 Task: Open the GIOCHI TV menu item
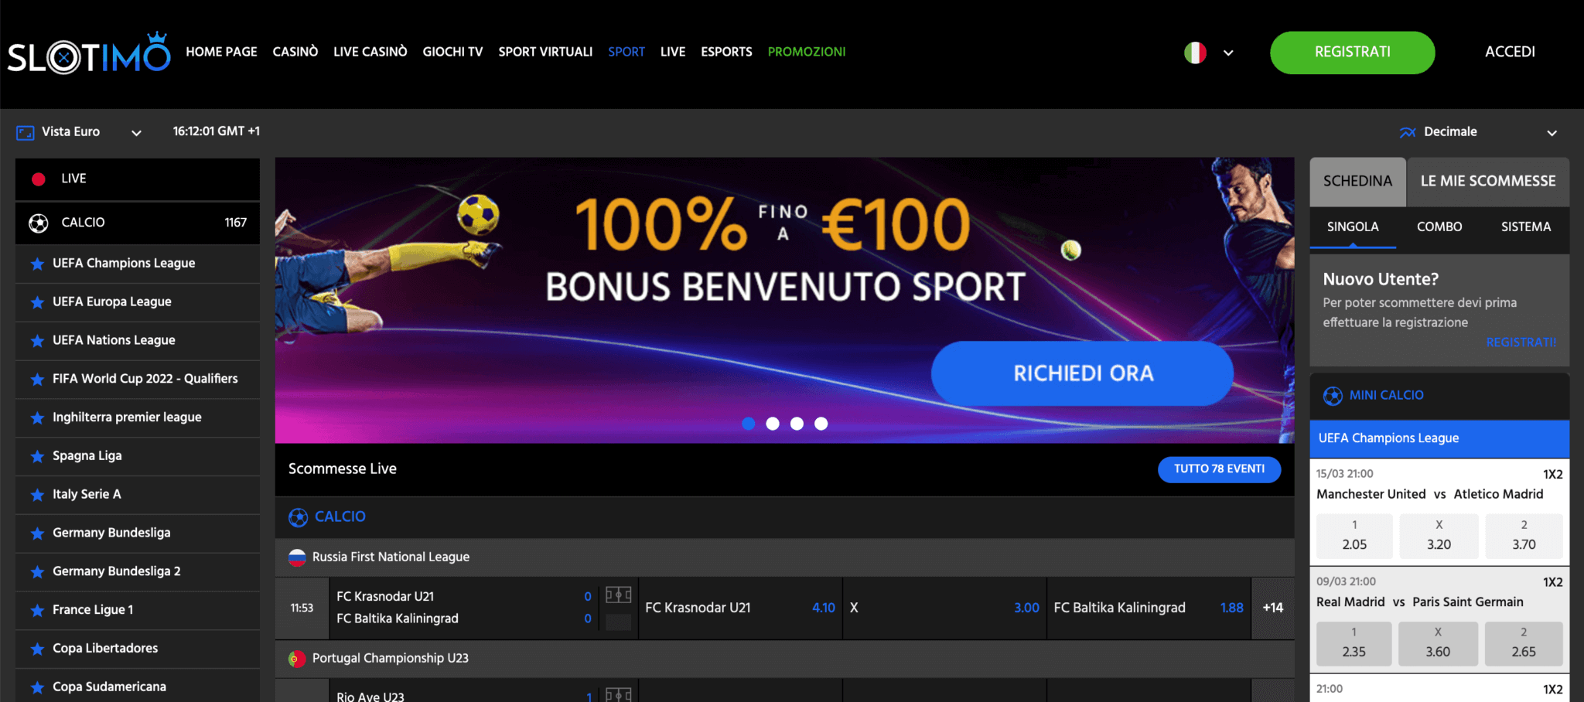452,52
